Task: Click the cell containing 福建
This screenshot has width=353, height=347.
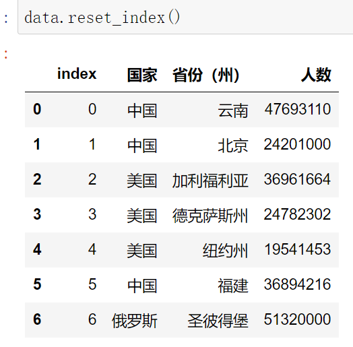Action: (x=233, y=286)
